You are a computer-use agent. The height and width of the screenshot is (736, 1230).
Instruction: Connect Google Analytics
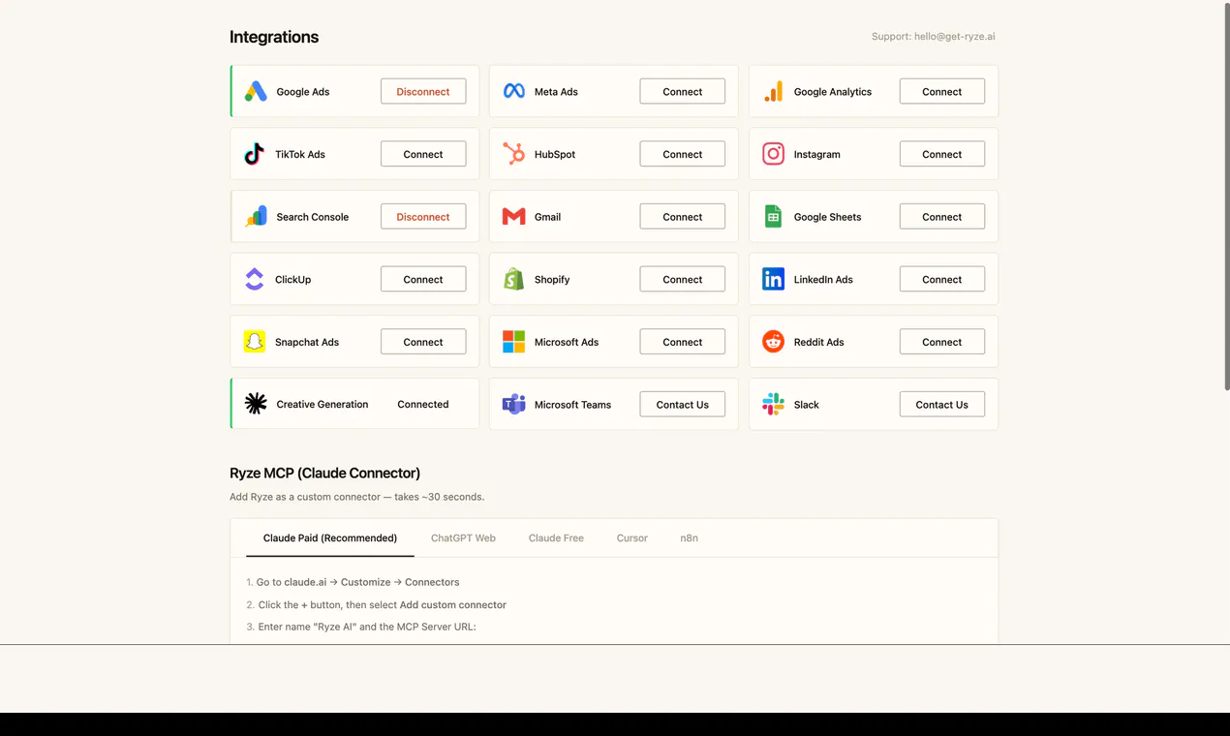coord(942,91)
